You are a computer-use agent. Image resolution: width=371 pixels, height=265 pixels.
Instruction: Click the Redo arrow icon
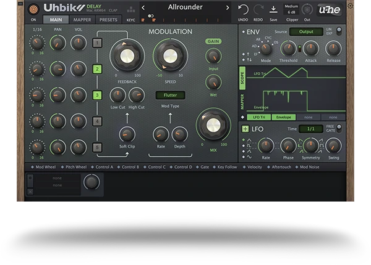coord(258,9)
